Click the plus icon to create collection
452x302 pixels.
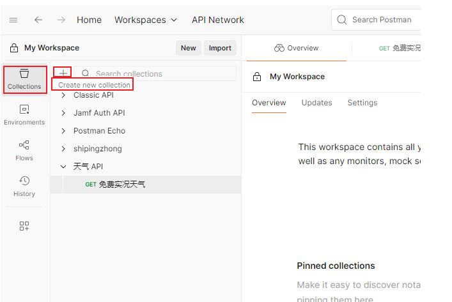point(63,73)
